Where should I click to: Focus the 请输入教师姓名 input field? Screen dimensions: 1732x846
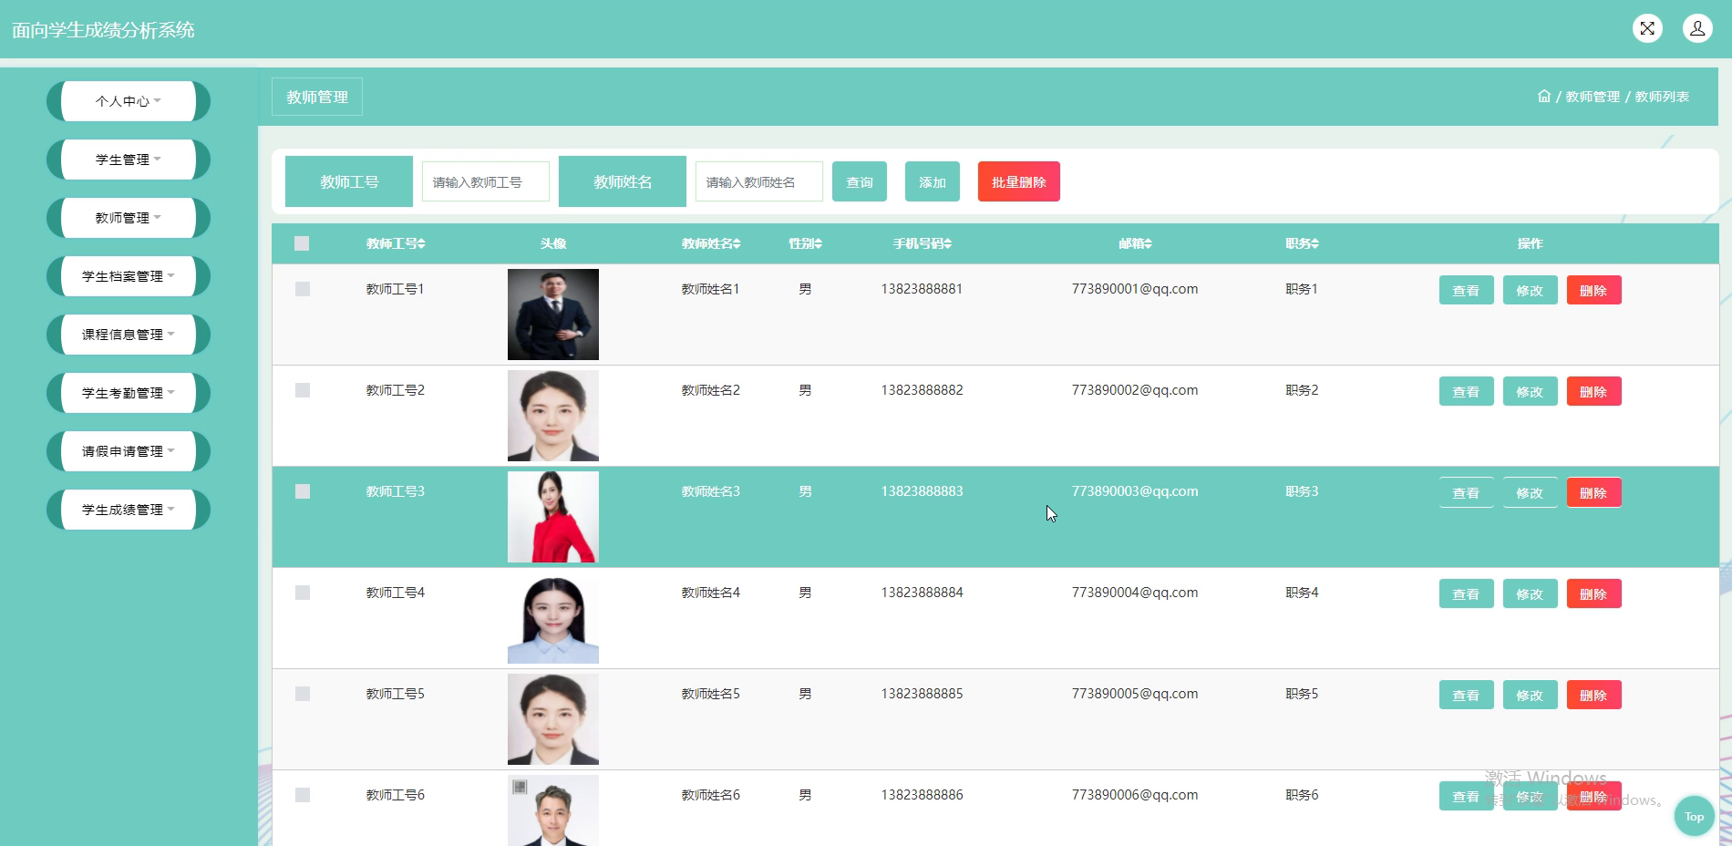click(x=759, y=181)
